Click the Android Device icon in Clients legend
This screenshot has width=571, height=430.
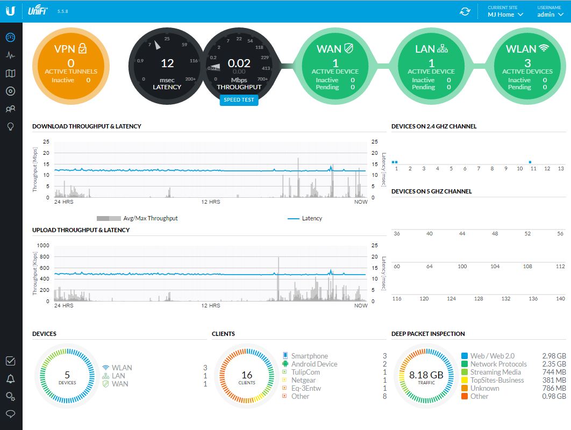(285, 364)
